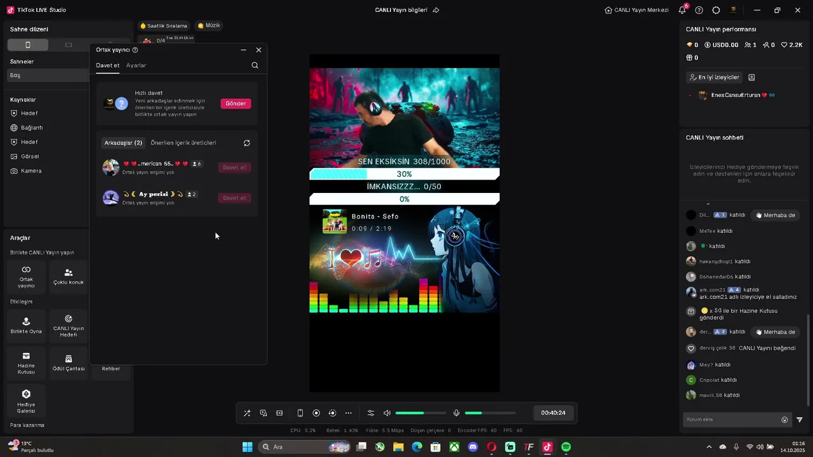Share the live info via arrow icon
Image resolution: width=813 pixels, height=457 pixels.
click(436, 10)
